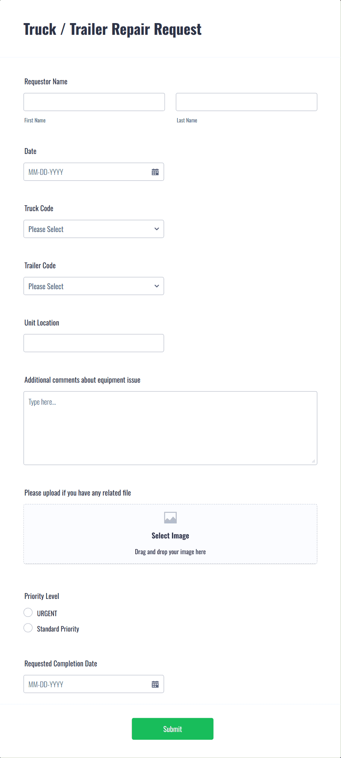Open the calendar picker for Date field
The width and height of the screenshot is (341, 758).
click(155, 172)
